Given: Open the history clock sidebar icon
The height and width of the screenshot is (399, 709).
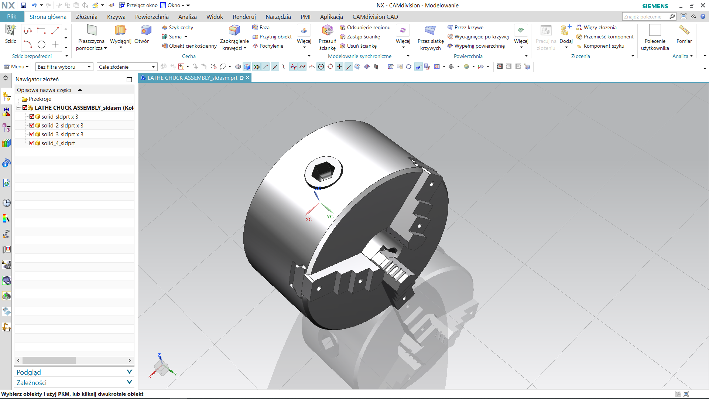Looking at the screenshot, I should point(7,203).
